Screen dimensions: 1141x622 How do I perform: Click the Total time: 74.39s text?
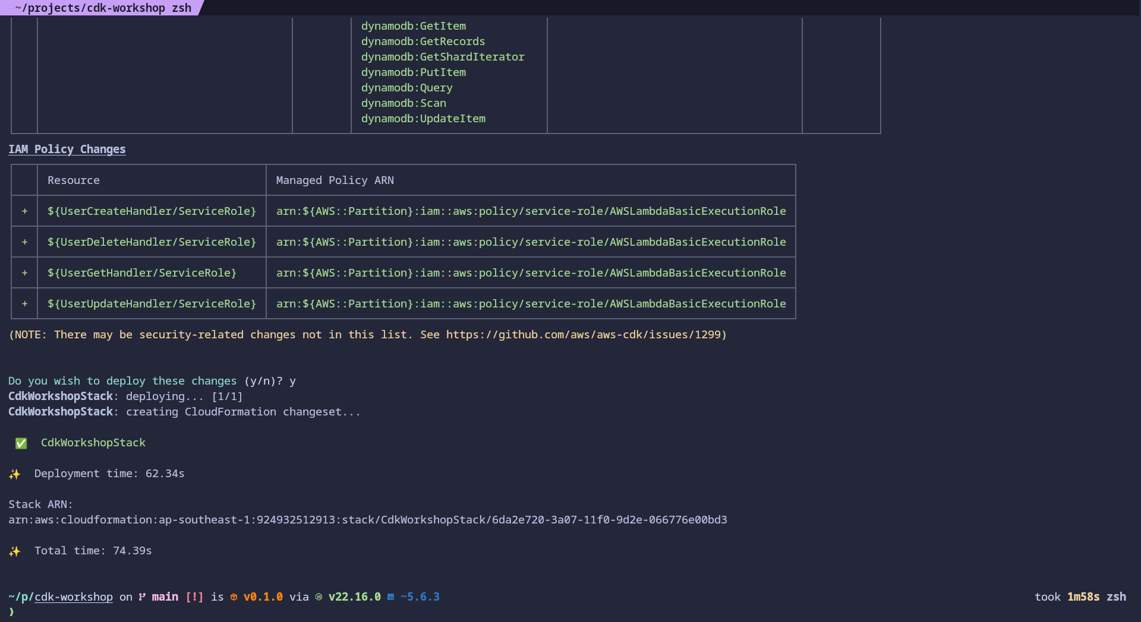pyautogui.click(x=93, y=551)
